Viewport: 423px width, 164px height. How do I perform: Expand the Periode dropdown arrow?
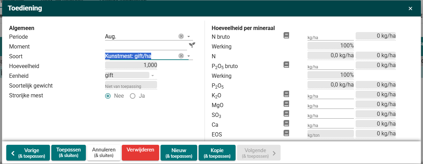pos(188,37)
